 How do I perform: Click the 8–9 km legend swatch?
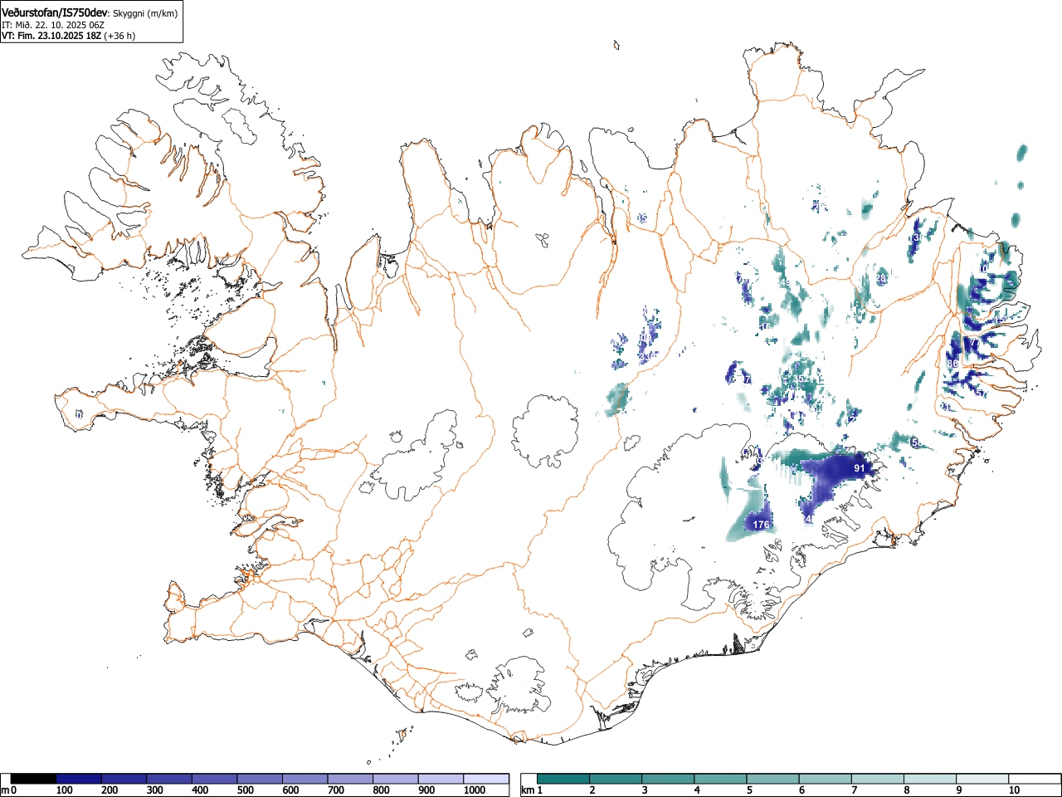tap(929, 779)
